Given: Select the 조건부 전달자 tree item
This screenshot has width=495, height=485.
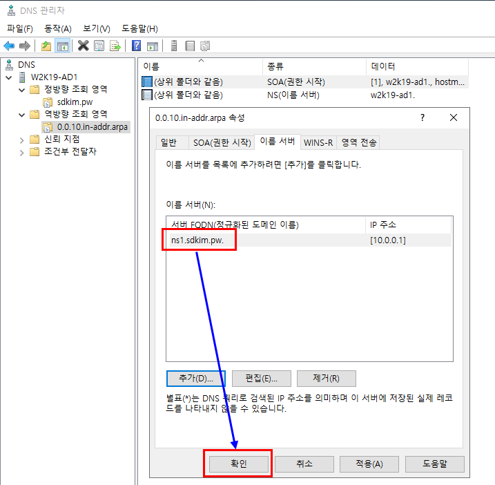Looking at the screenshot, I should tap(70, 151).
